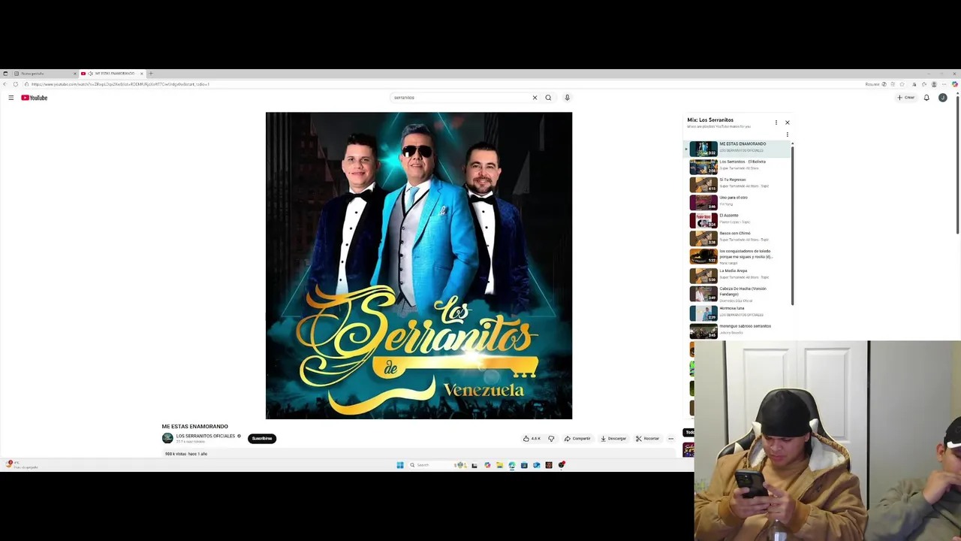Reload the page with the refresh icon

(x=16, y=84)
